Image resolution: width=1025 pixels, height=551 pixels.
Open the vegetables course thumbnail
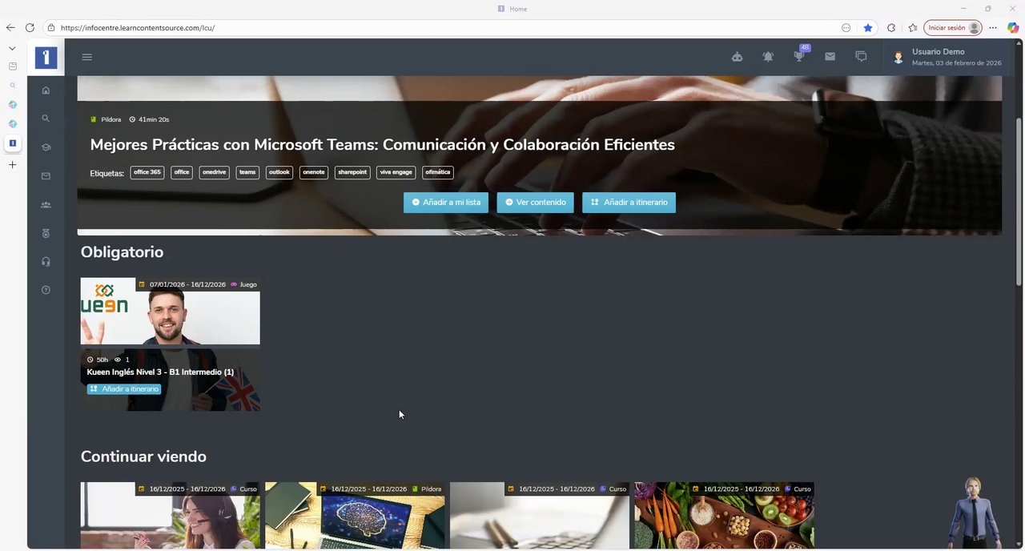tap(724, 516)
